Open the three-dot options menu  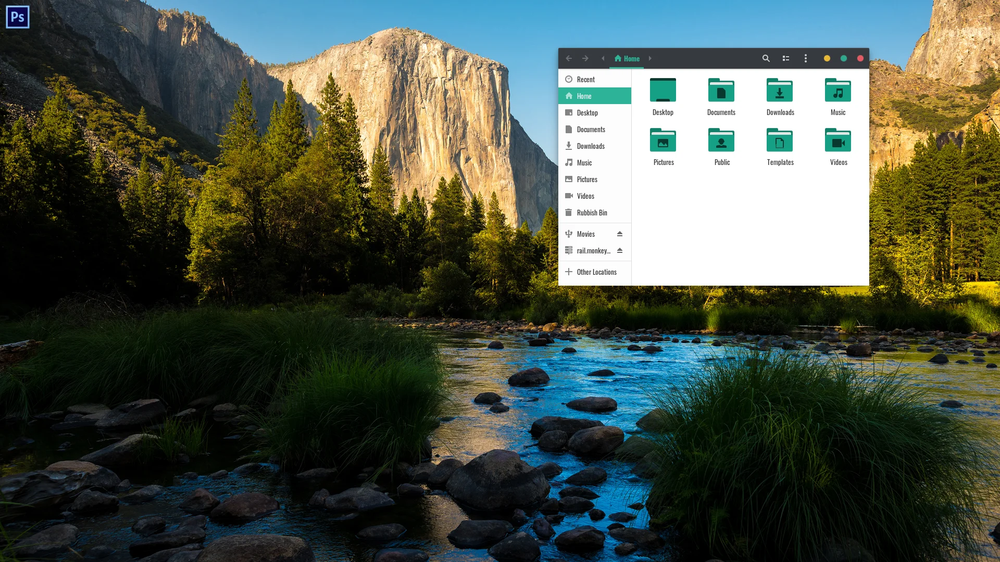click(x=806, y=58)
